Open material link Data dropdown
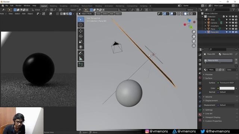This screenshot has height=134, width=239. [x=232, y=70]
